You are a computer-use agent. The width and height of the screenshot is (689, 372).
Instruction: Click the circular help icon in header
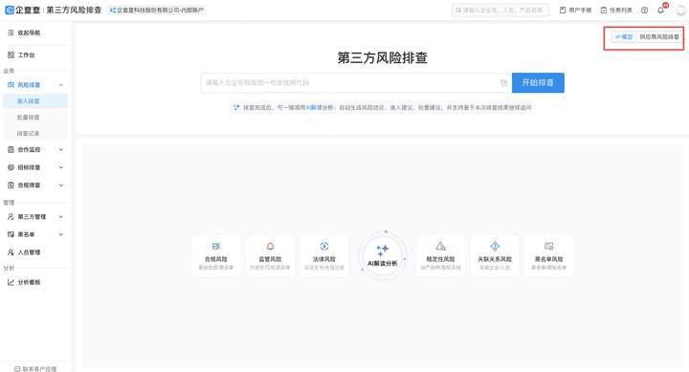pyautogui.click(x=644, y=11)
